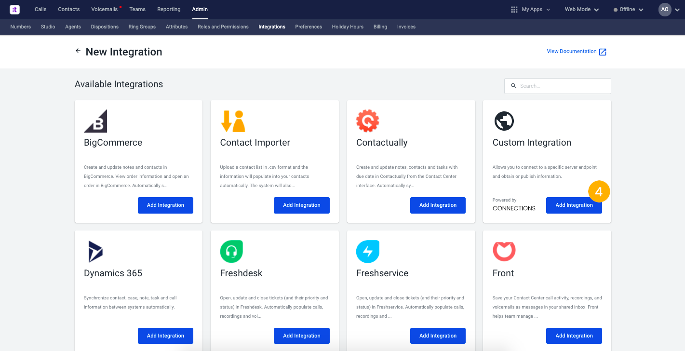
Task: Click the Powered by CONNECTIONS label
Action: (514, 204)
